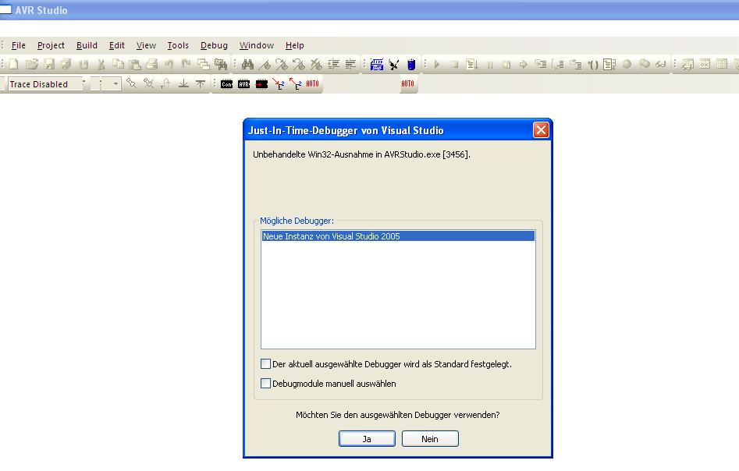Check 'Debugmodule manuell auswählen' box
739x471 pixels.
click(x=266, y=384)
